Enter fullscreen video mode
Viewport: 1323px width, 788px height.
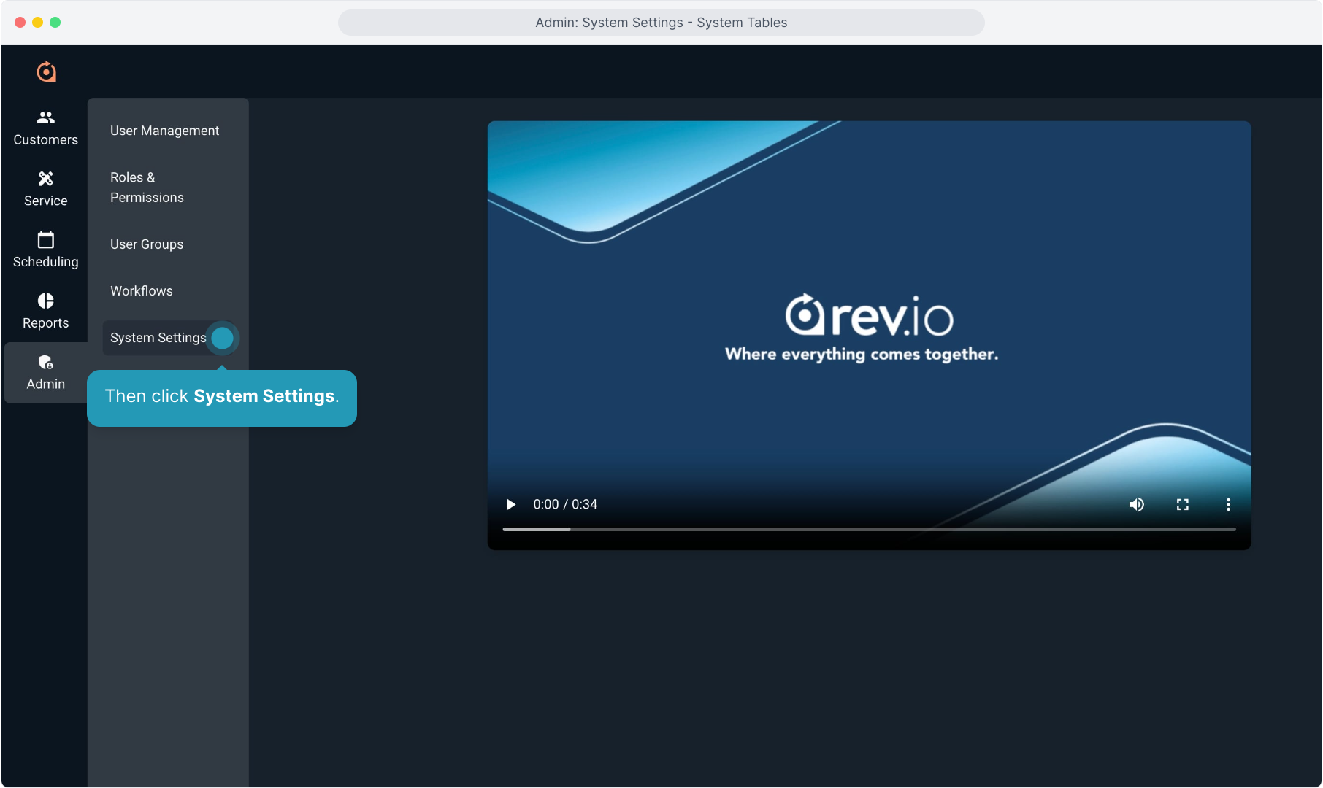(x=1183, y=504)
